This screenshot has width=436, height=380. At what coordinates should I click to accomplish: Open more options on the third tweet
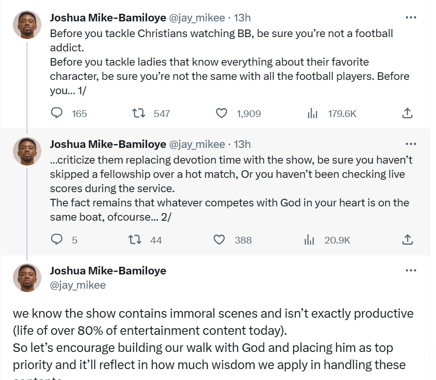coord(410,271)
